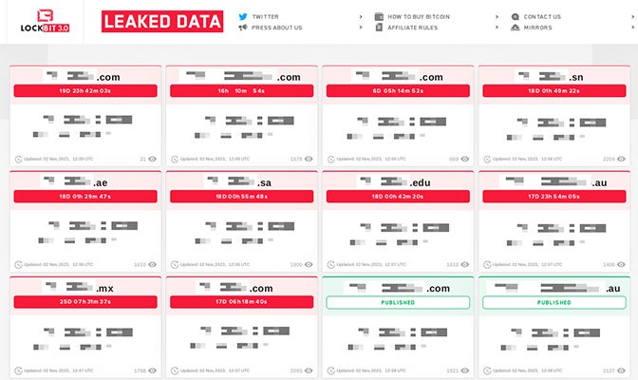Screen dimensions: 638x380
Task: Click the chevron arrow right of How to Buy Bitcoin
Action: click(497, 16)
